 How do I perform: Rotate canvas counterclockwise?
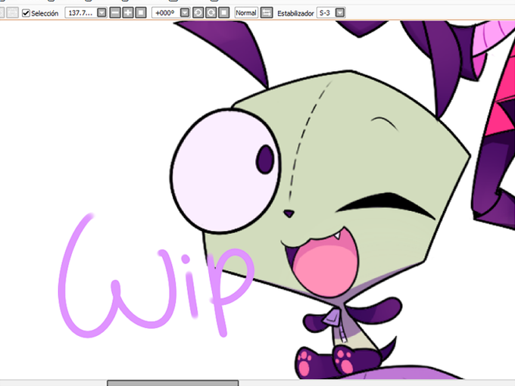point(198,13)
